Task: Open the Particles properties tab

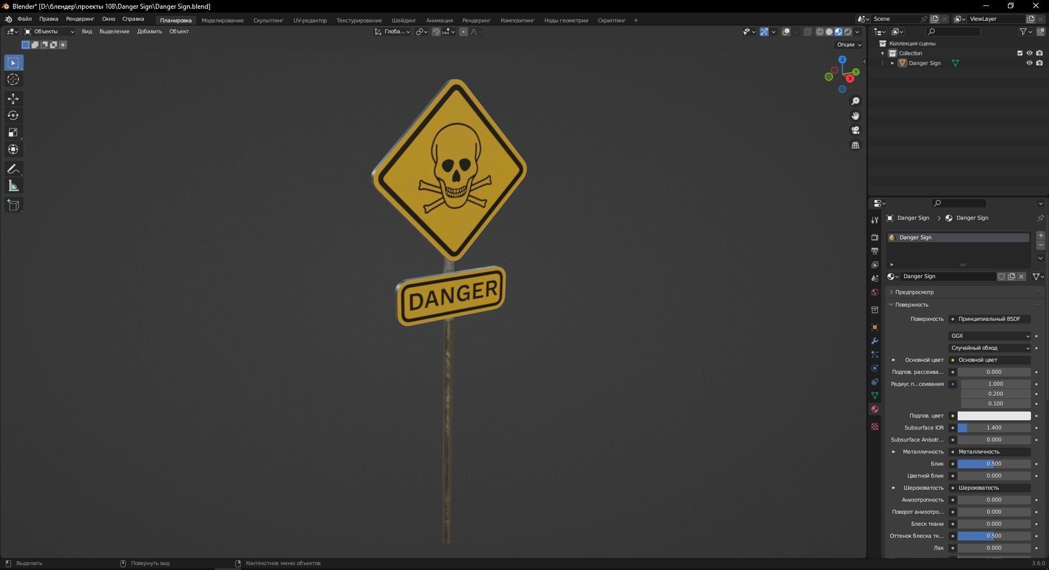Action: pos(875,354)
